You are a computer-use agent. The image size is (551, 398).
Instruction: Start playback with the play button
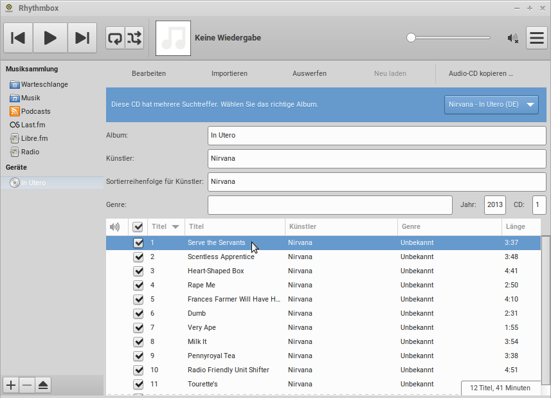[x=50, y=38]
